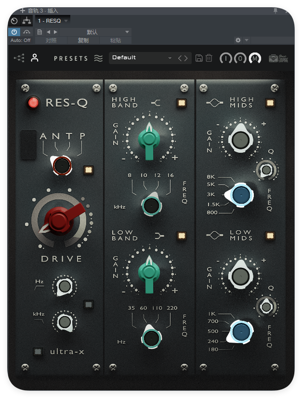Click the automation mode icon above Auto: Off
The image size is (302, 398).
[26, 32]
